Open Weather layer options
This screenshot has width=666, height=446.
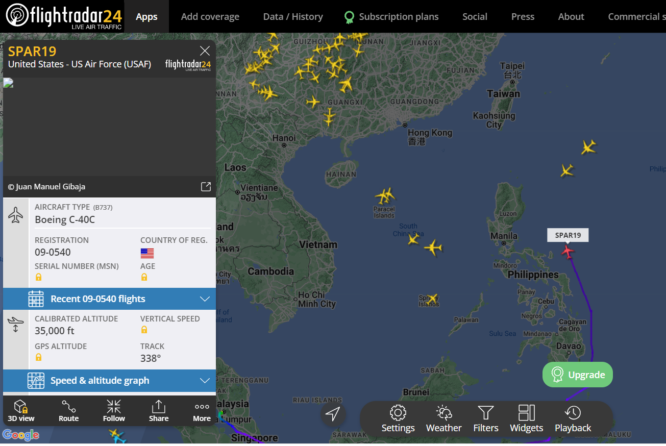(443, 419)
